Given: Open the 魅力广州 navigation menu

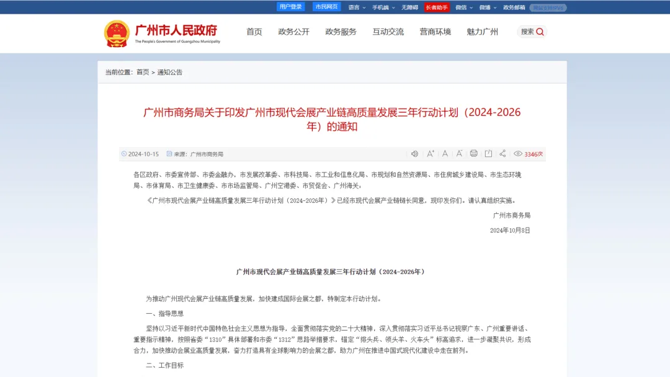Looking at the screenshot, I should (x=483, y=32).
